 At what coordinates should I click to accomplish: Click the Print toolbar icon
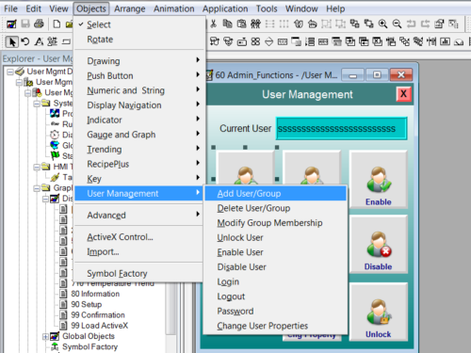tap(39, 24)
